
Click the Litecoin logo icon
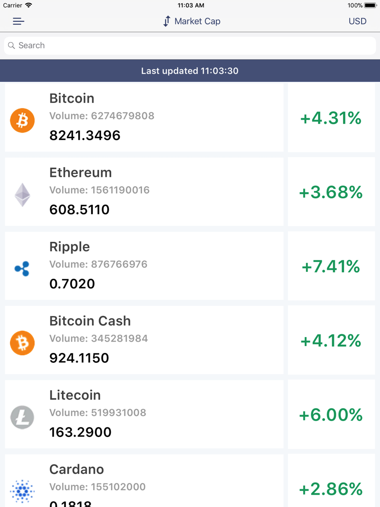(x=22, y=417)
